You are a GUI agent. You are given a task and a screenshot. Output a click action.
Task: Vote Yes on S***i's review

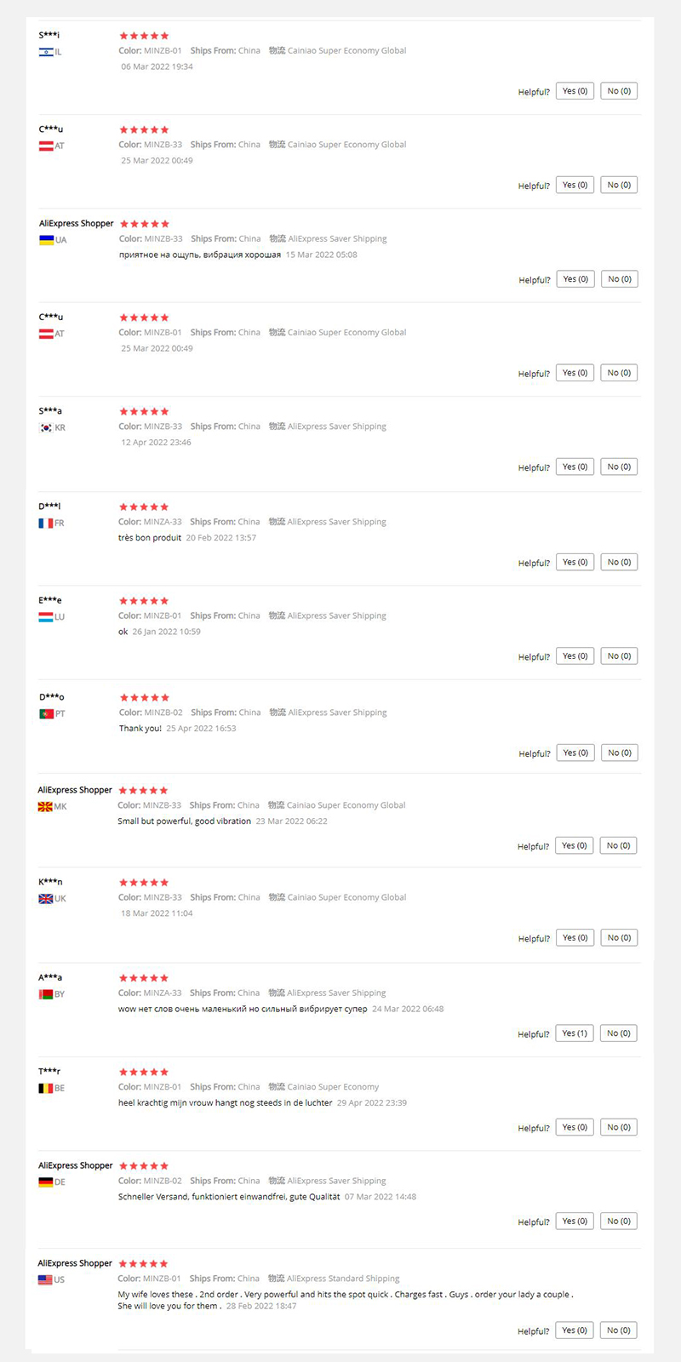[575, 91]
